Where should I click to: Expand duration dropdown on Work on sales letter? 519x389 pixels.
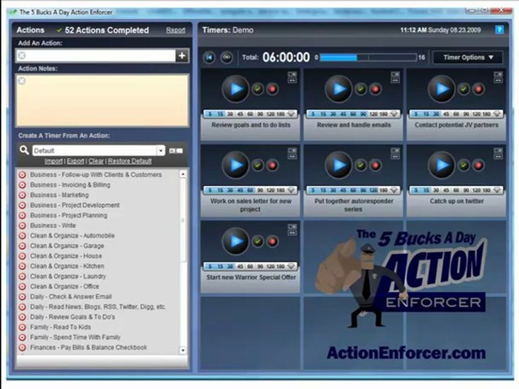291,190
